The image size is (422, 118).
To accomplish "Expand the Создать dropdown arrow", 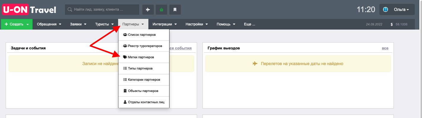I will (28, 25).
